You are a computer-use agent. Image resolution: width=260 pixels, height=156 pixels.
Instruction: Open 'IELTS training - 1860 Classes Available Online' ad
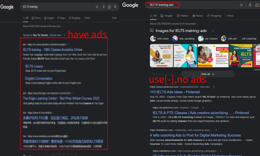53,50
